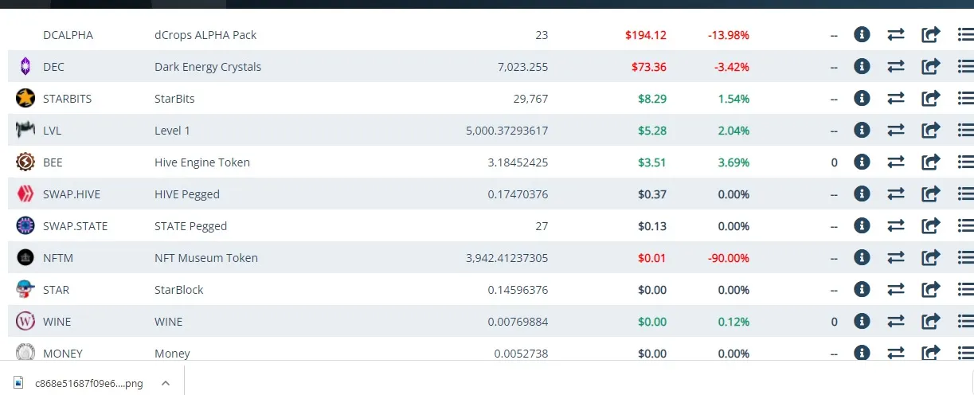Click the share icon in LVL row
Image resolution: width=974 pixels, height=395 pixels.
pos(931,131)
